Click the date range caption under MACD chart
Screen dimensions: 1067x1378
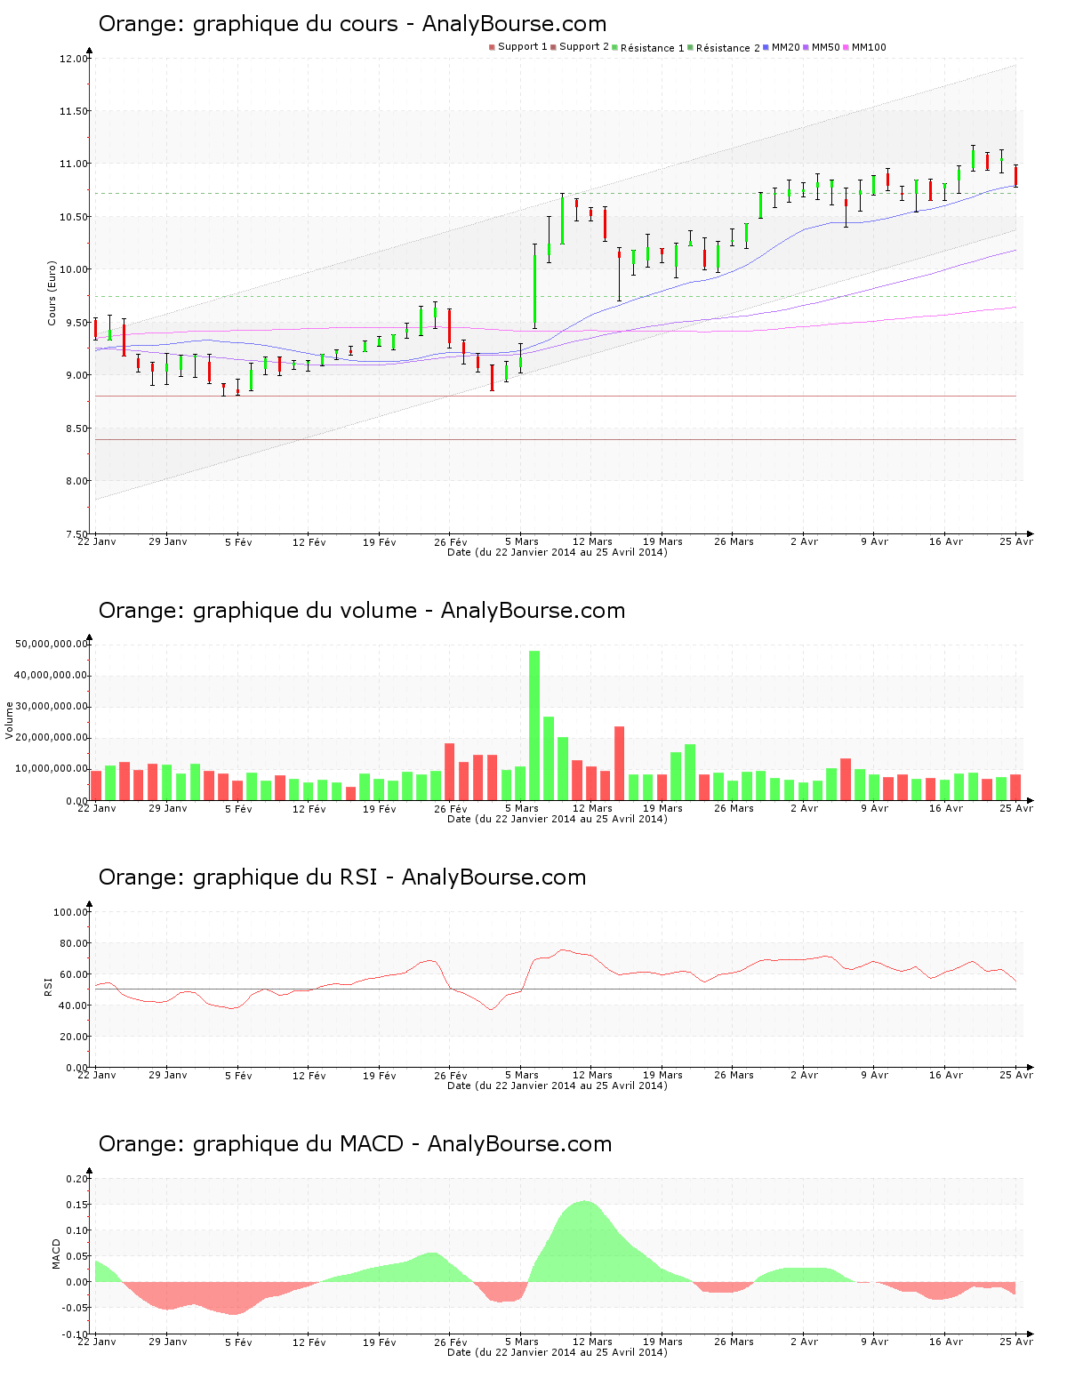(x=557, y=1352)
